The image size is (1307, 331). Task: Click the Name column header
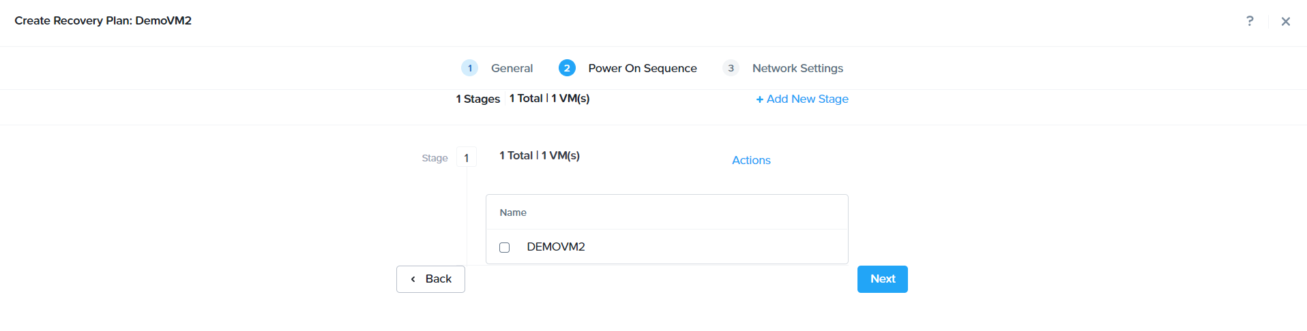513,212
